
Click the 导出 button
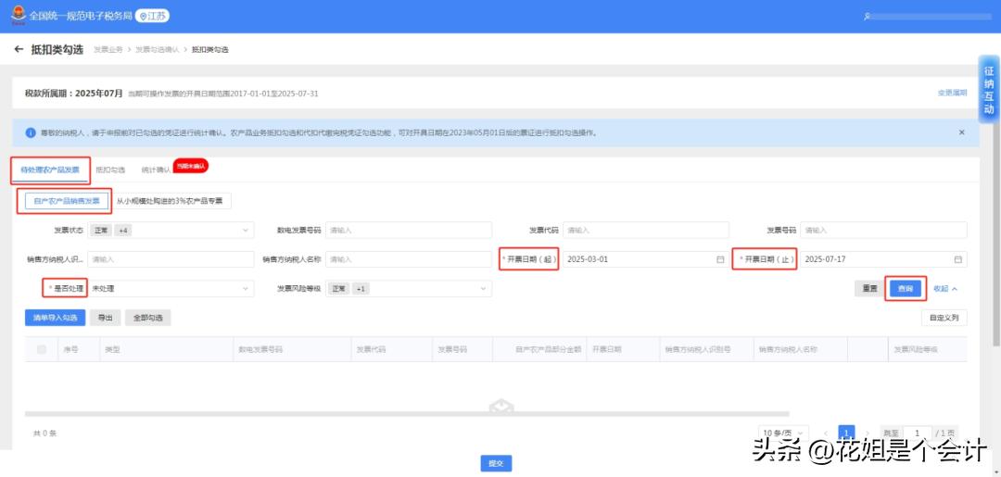(x=106, y=318)
